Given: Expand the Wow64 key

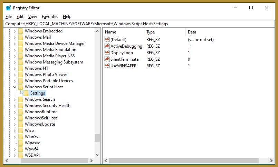Looking at the screenshot, I should [15, 149].
